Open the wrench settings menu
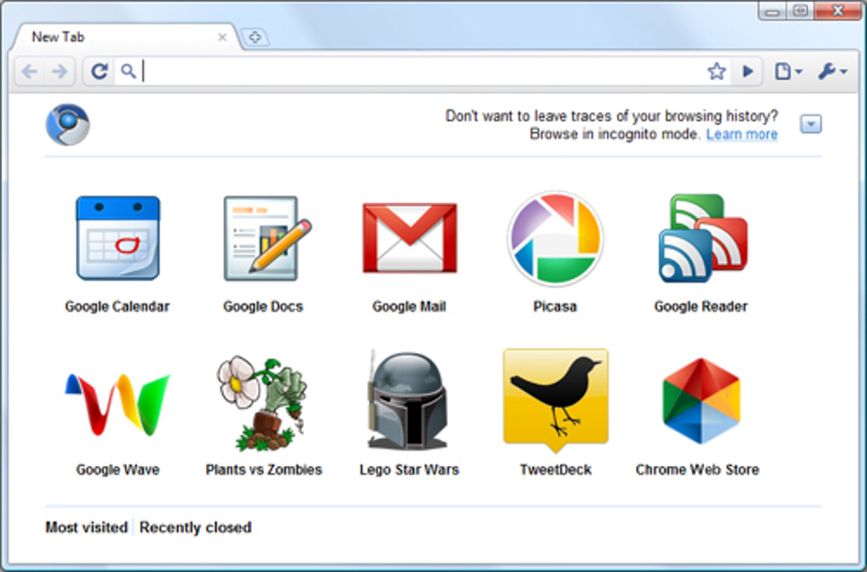The width and height of the screenshot is (867, 572). point(832,71)
